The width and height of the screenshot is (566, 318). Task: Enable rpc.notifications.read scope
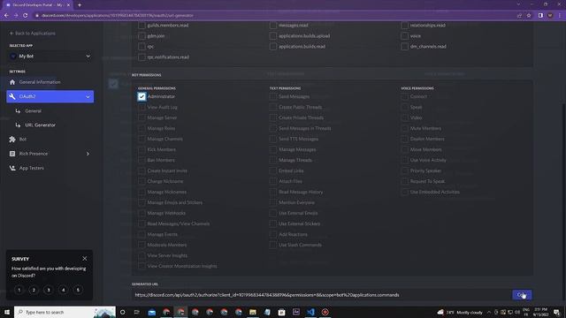coord(141,57)
